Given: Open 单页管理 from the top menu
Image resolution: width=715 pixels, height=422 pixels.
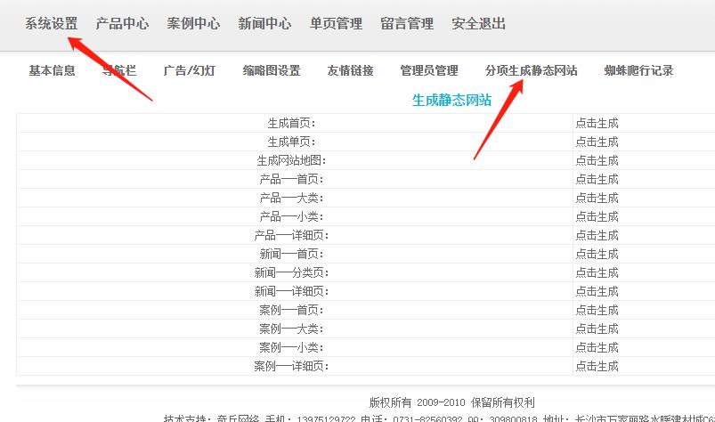Looking at the screenshot, I should tap(336, 24).
